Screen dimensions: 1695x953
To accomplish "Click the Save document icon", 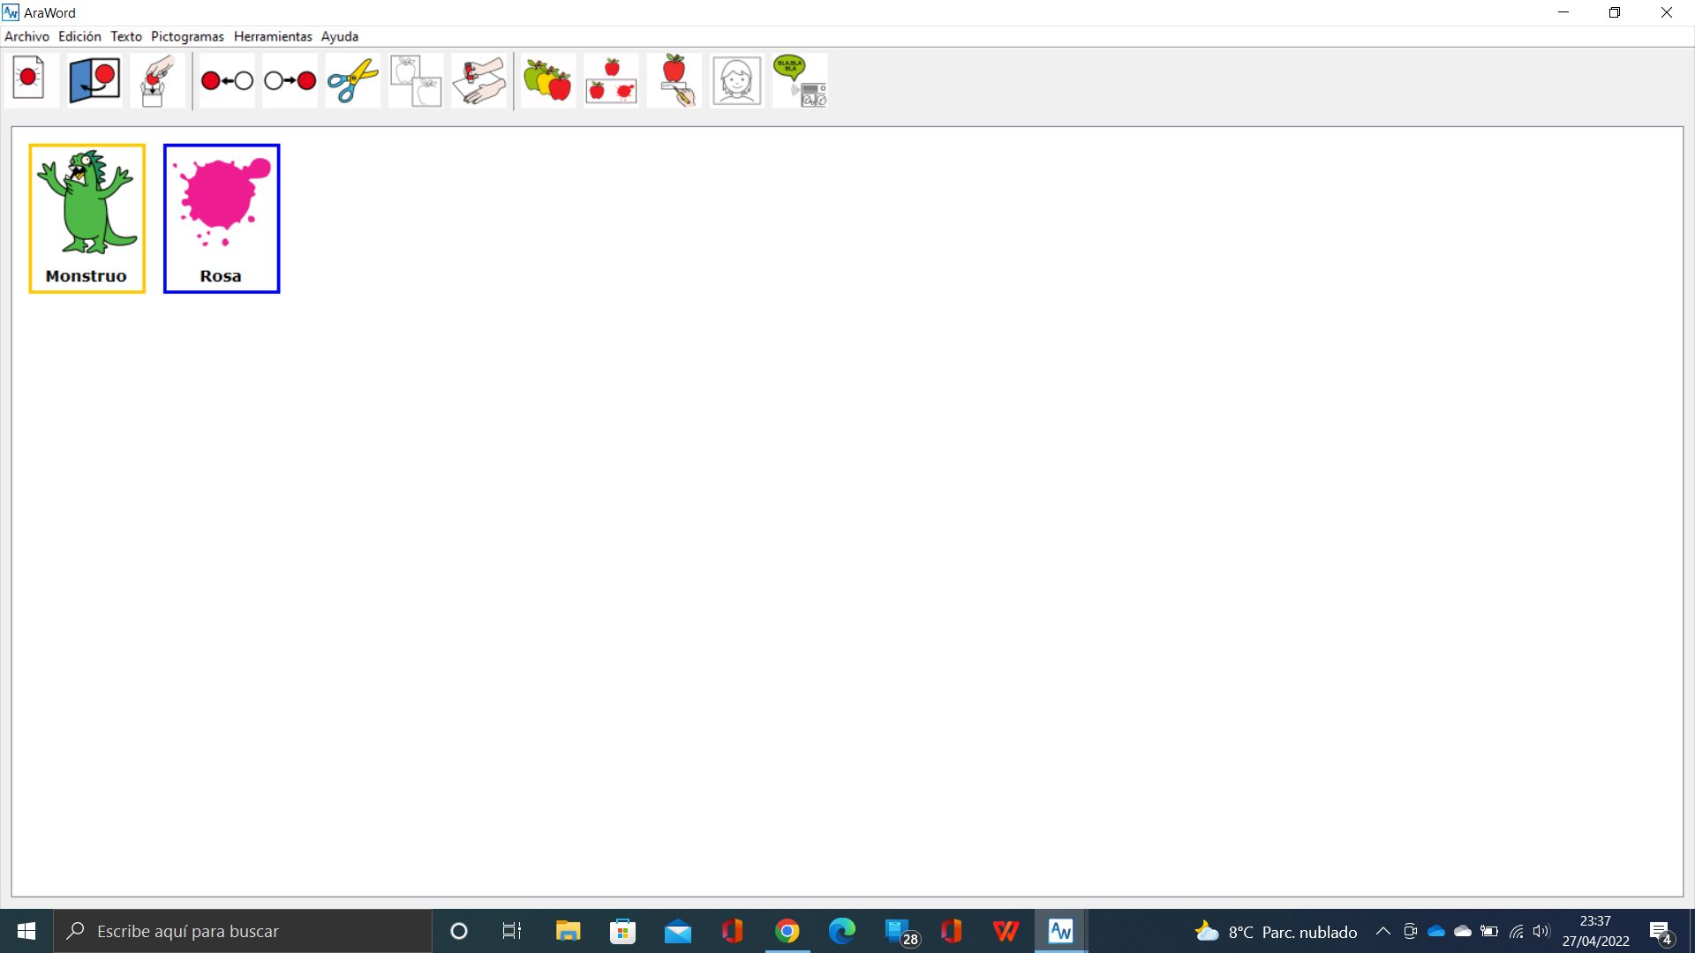I will coord(156,80).
